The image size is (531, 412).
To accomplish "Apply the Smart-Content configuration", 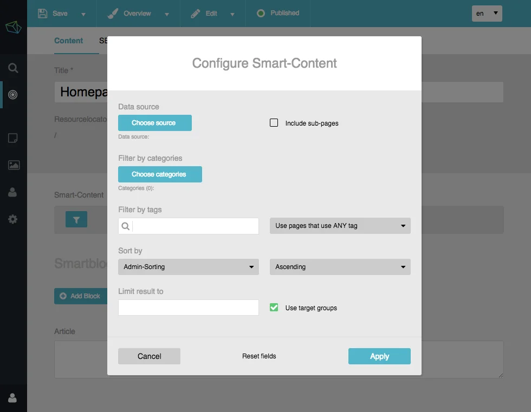I will [x=379, y=356].
